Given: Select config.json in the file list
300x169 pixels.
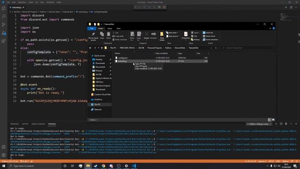Looking at the screenshot, I should pyautogui.click(x=161, y=58).
